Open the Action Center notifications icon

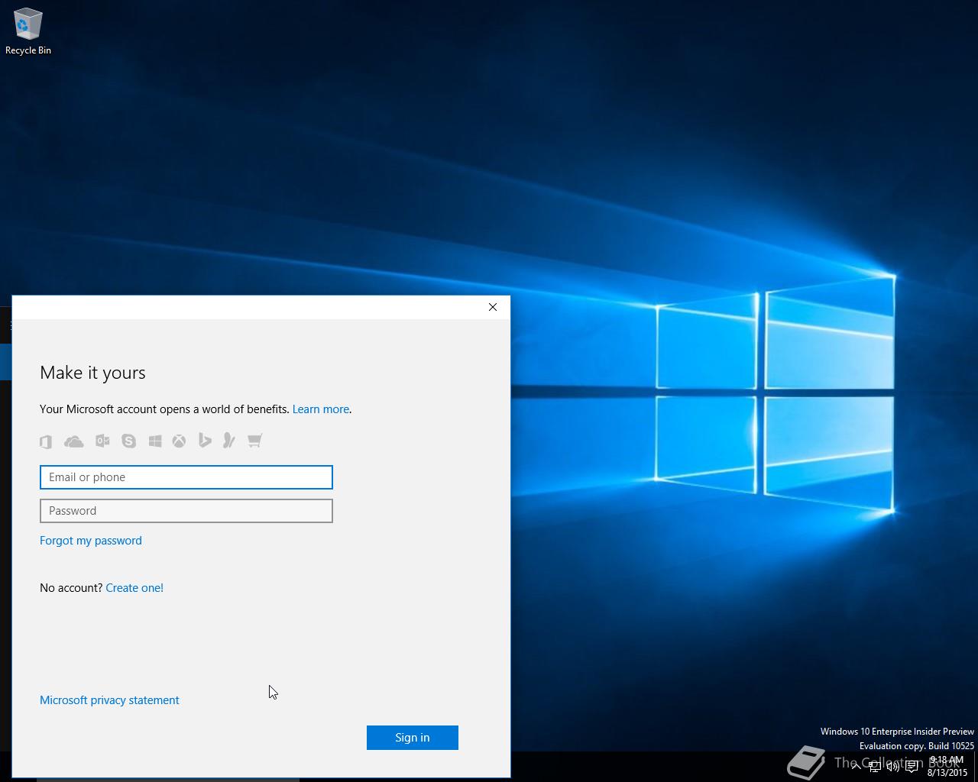pyautogui.click(x=912, y=767)
